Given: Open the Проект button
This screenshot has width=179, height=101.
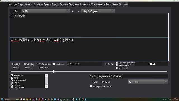Looking at the screenshot, I should click(105, 82).
